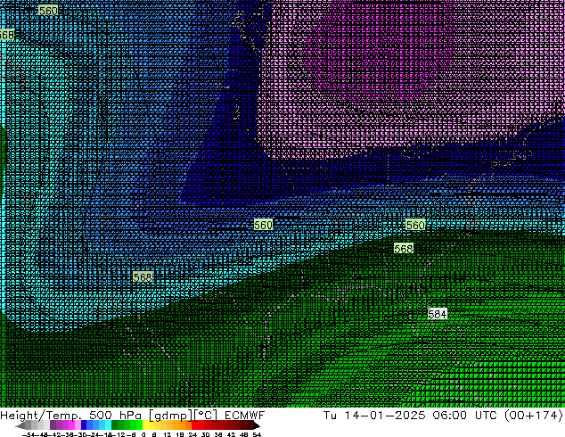This screenshot has height=437, width=565.
Task: Click the 584 contour label
Action: [x=437, y=314]
